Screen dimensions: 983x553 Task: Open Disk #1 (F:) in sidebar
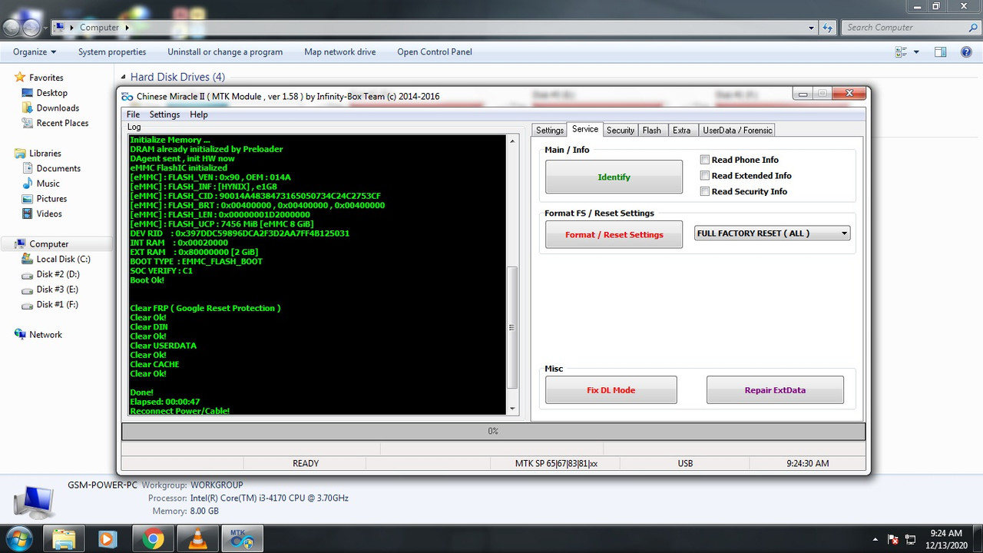pyautogui.click(x=58, y=305)
